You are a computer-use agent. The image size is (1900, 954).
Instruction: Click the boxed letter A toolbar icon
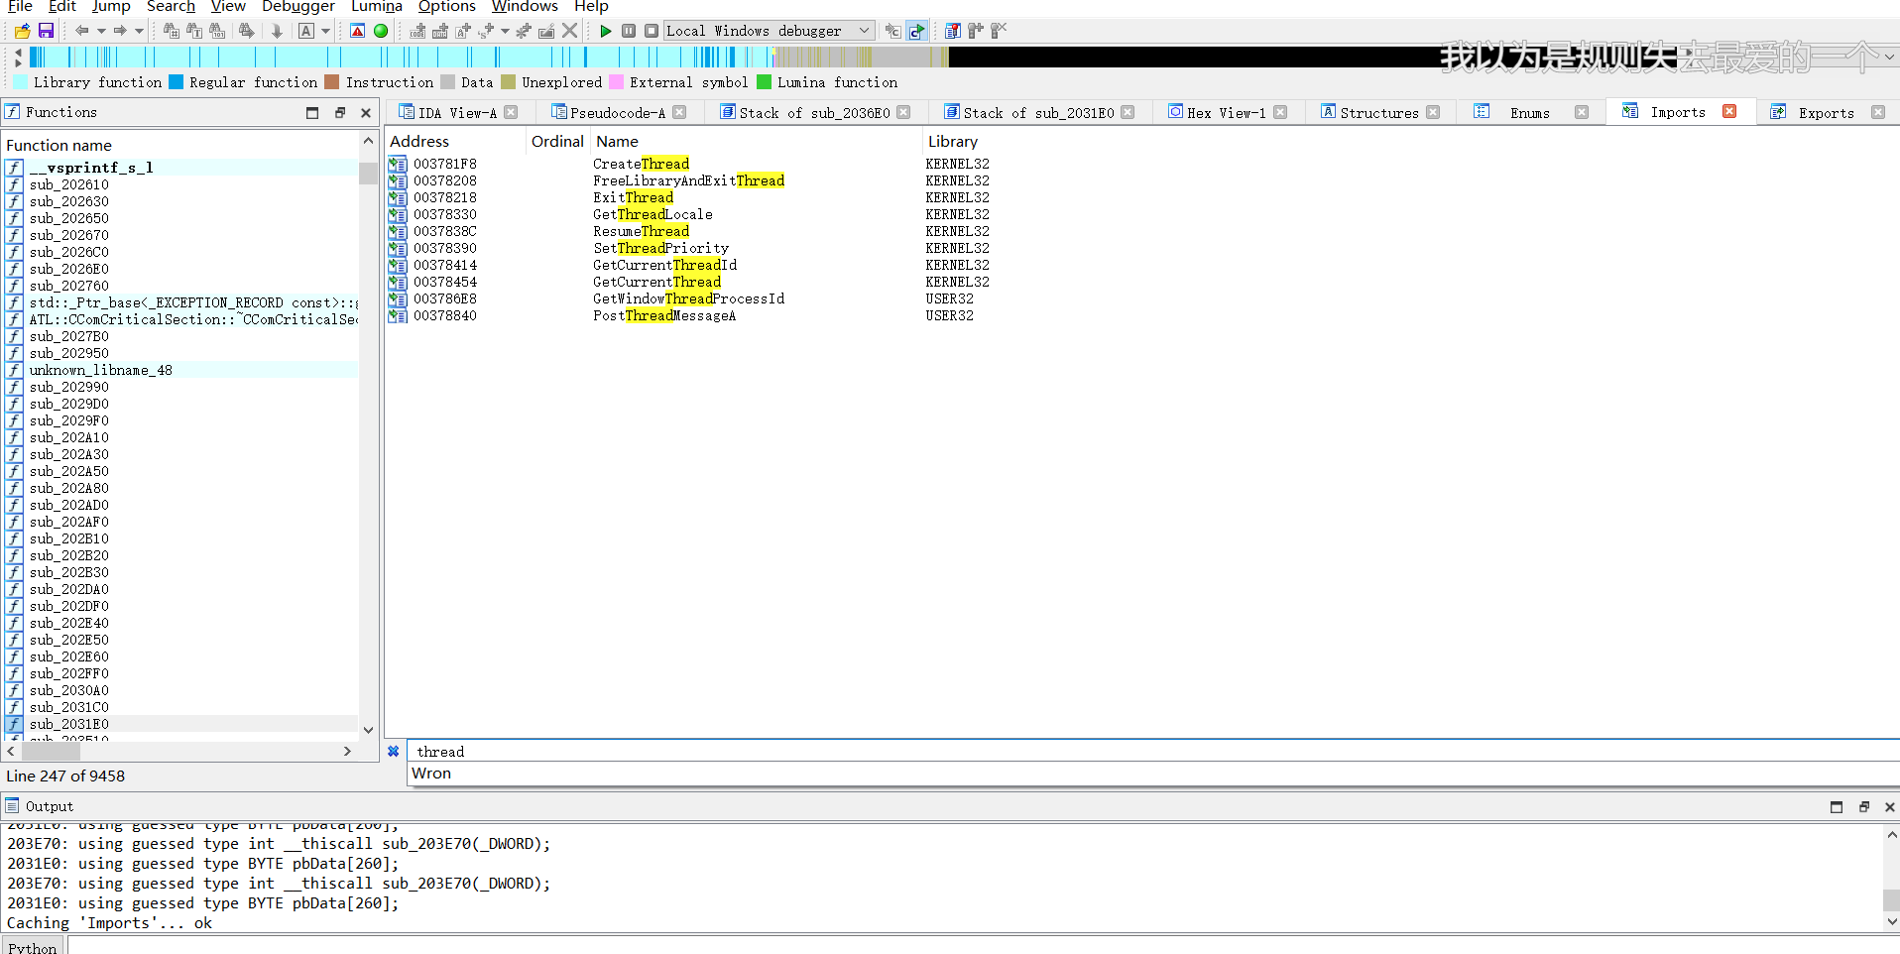tap(306, 31)
